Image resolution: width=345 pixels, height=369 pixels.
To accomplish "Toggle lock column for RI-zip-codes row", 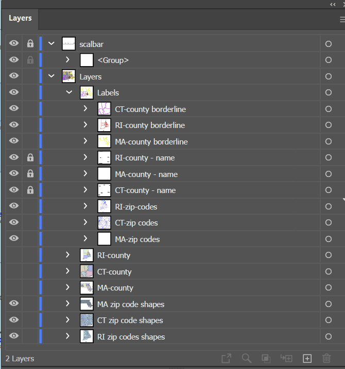I will point(30,206).
